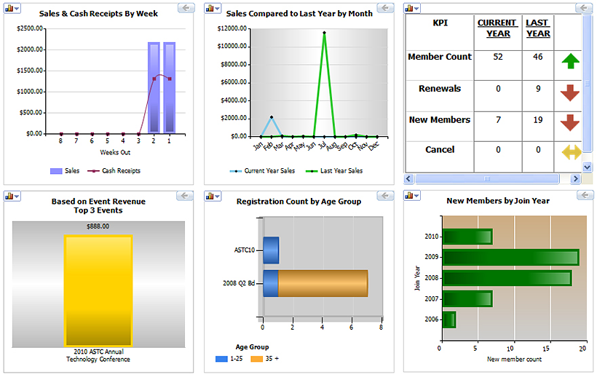Click the Sales legend color swatch
The image size is (597, 377).
click(55, 171)
